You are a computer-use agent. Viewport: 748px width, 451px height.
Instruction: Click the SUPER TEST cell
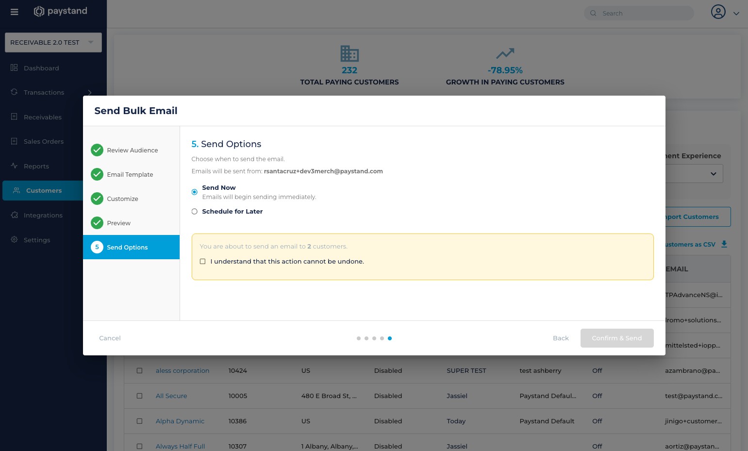click(466, 370)
